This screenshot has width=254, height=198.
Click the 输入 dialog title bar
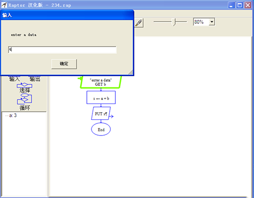pos(67,15)
